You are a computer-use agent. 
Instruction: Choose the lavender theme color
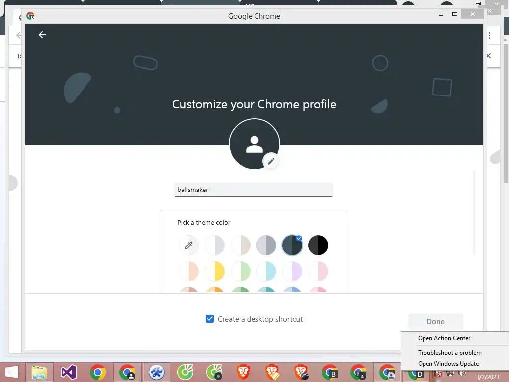click(292, 271)
